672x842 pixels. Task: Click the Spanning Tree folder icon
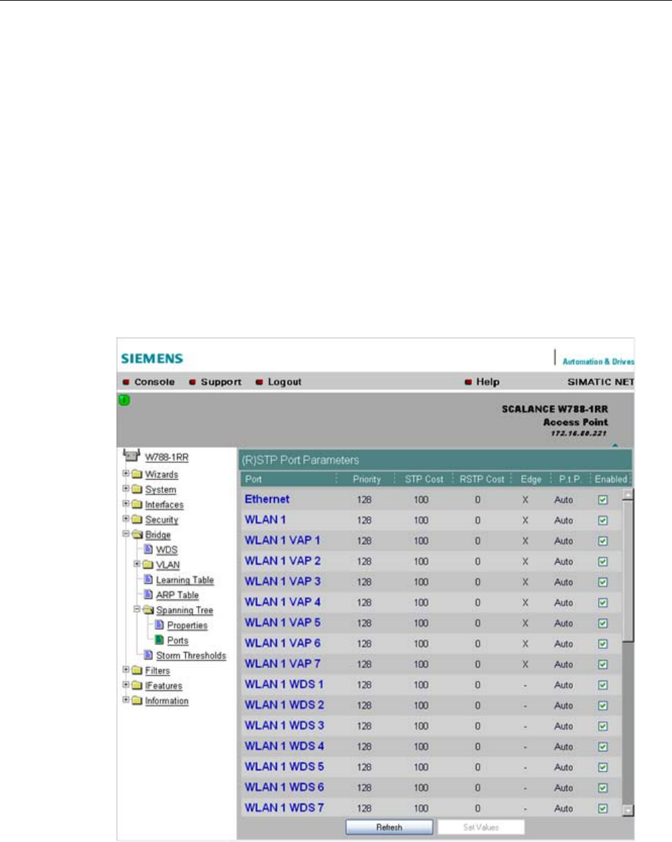tap(148, 610)
